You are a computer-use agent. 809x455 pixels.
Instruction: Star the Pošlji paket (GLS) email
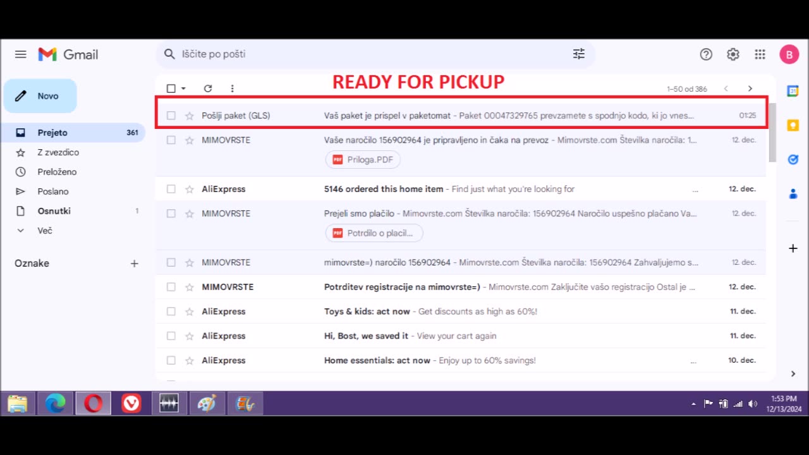[x=189, y=116]
